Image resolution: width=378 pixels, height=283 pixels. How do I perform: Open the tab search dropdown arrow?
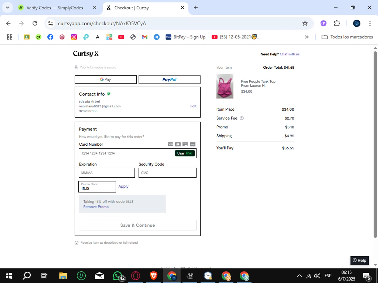pyautogui.click(x=8, y=8)
